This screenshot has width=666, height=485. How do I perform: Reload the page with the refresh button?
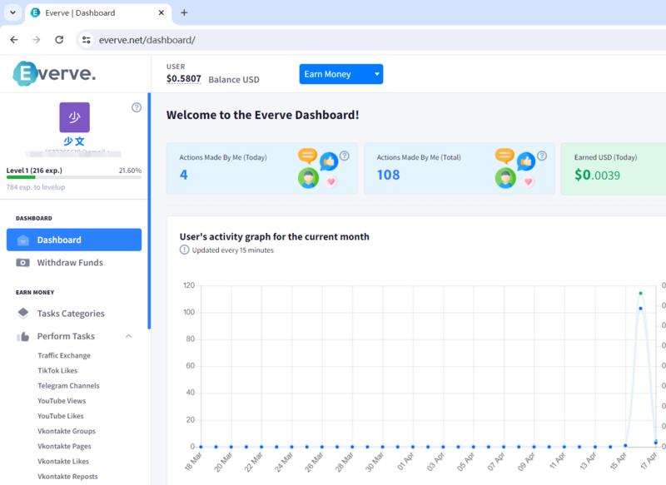pos(59,39)
